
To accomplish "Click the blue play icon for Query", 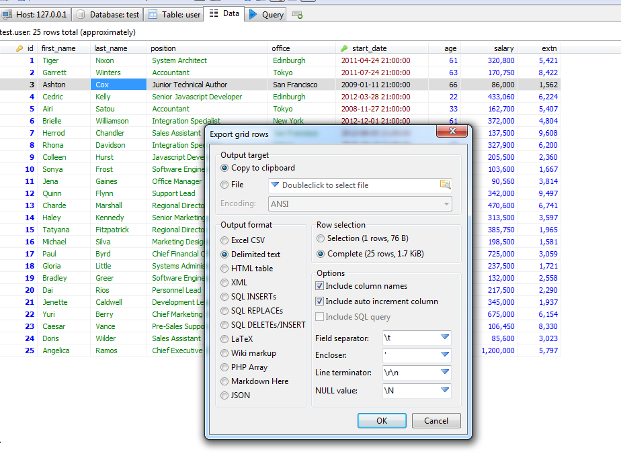I will (x=253, y=15).
